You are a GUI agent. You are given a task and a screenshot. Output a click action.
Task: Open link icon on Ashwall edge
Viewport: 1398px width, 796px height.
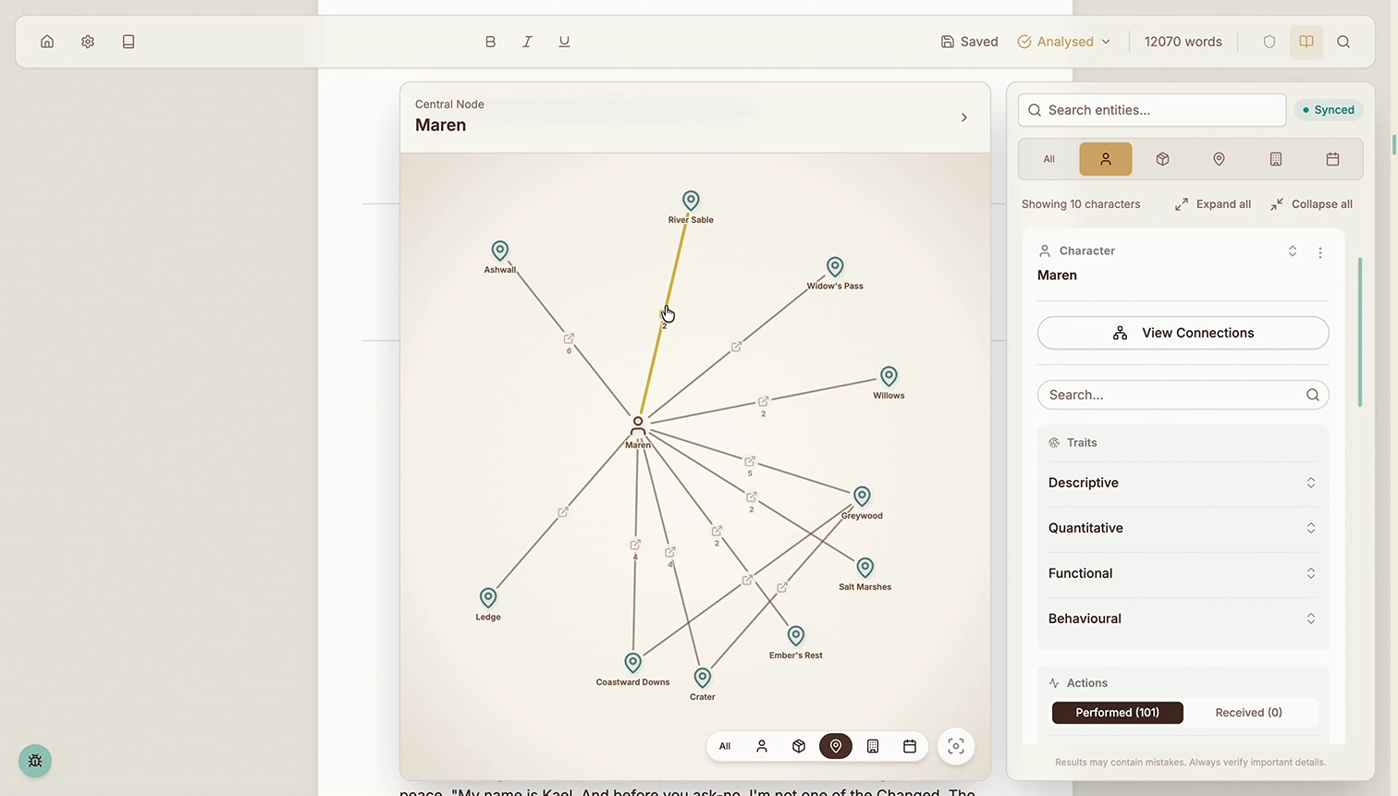(x=569, y=338)
